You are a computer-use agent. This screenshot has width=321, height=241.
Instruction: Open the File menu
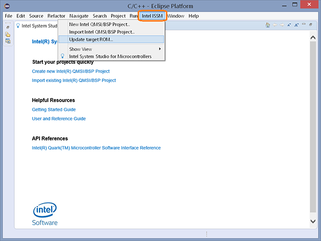coord(8,16)
